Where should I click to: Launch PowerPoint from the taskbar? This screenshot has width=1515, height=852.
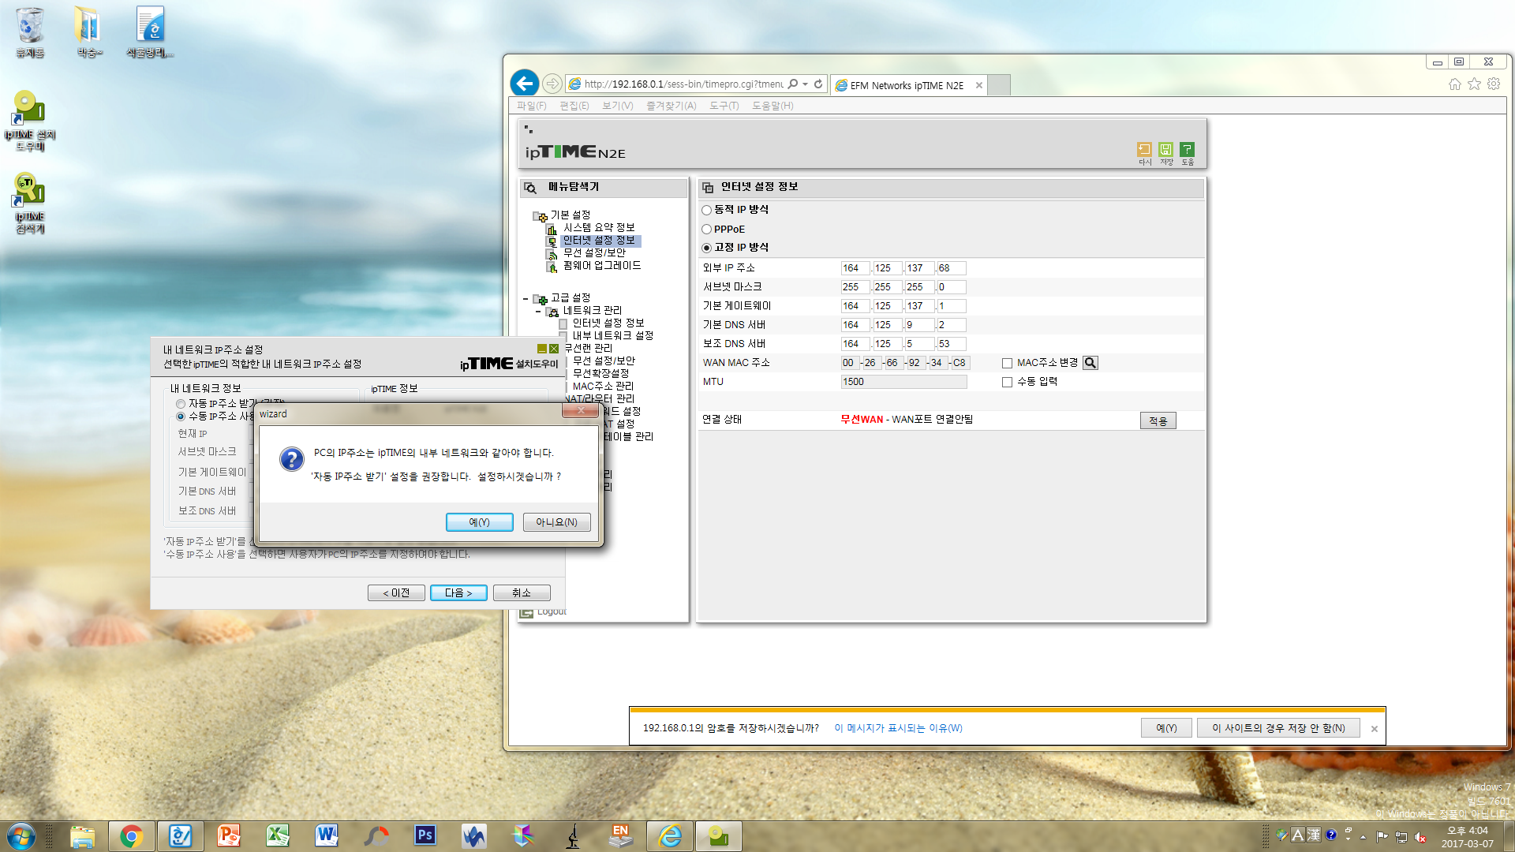coord(229,835)
